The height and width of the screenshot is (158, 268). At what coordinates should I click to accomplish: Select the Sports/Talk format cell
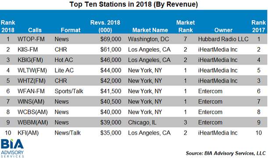tap(69, 91)
